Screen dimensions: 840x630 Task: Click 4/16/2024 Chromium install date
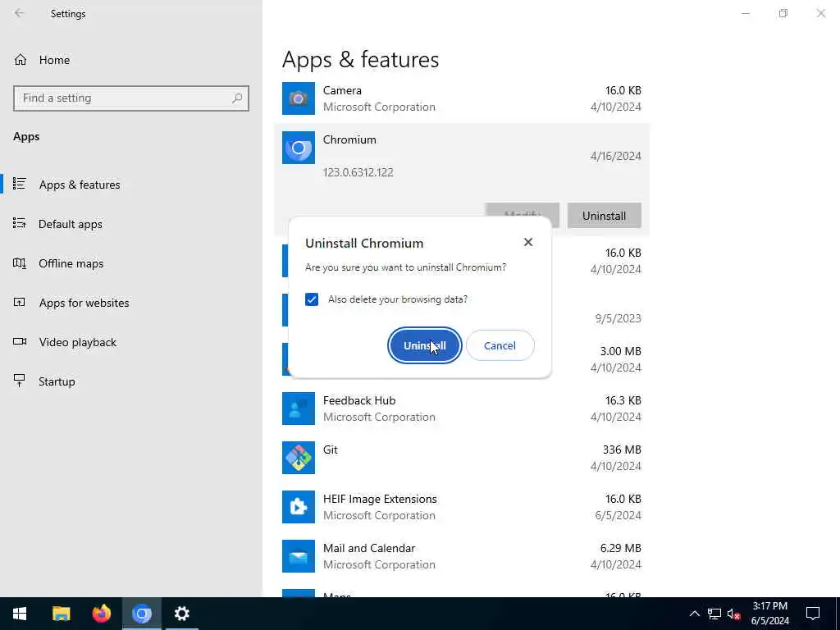pos(615,156)
